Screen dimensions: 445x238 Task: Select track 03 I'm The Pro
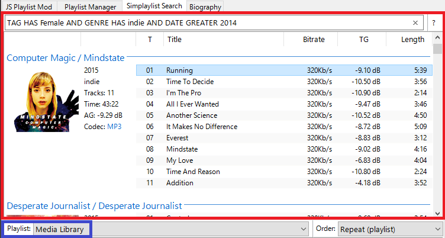click(x=285, y=92)
